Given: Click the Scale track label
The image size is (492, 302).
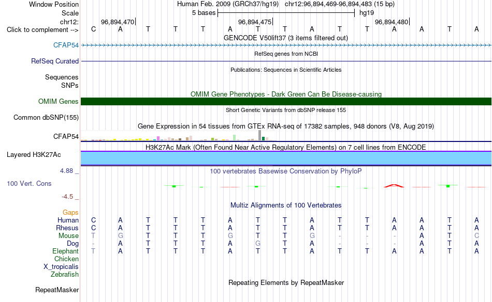Looking at the screenshot, I should 70,13.
